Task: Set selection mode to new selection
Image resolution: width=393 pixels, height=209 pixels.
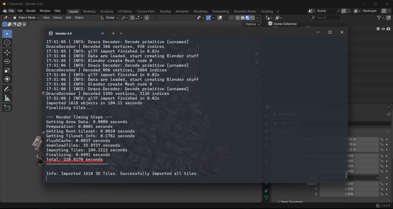Action: pyautogui.click(x=5, y=24)
